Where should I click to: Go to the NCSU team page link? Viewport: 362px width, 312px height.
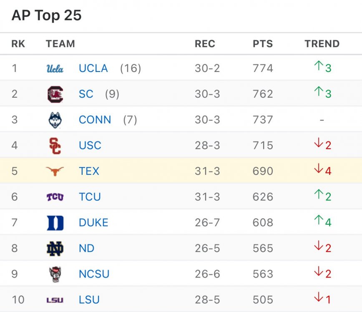click(x=94, y=274)
